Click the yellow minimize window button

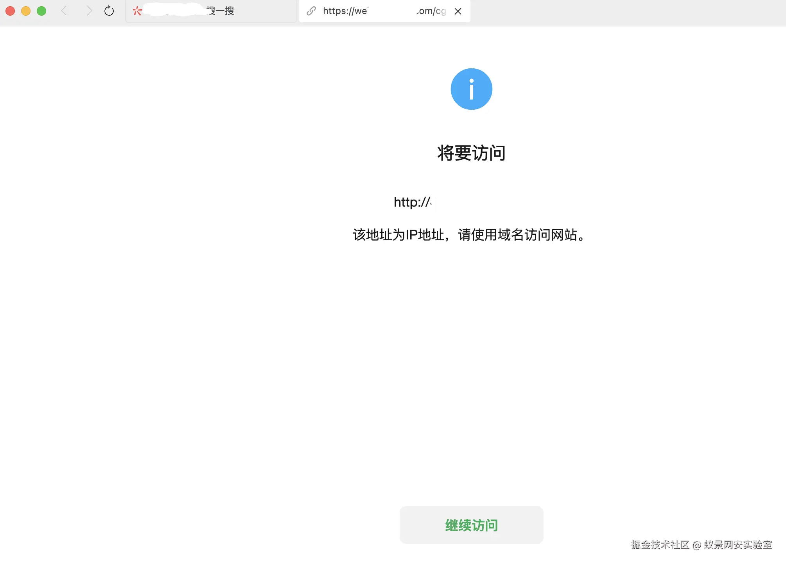(x=26, y=11)
